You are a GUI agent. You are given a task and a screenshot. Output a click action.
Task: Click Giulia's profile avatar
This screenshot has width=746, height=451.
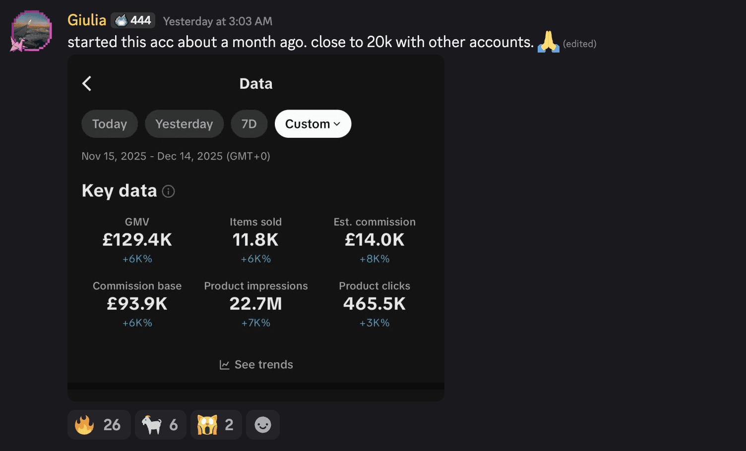32,31
